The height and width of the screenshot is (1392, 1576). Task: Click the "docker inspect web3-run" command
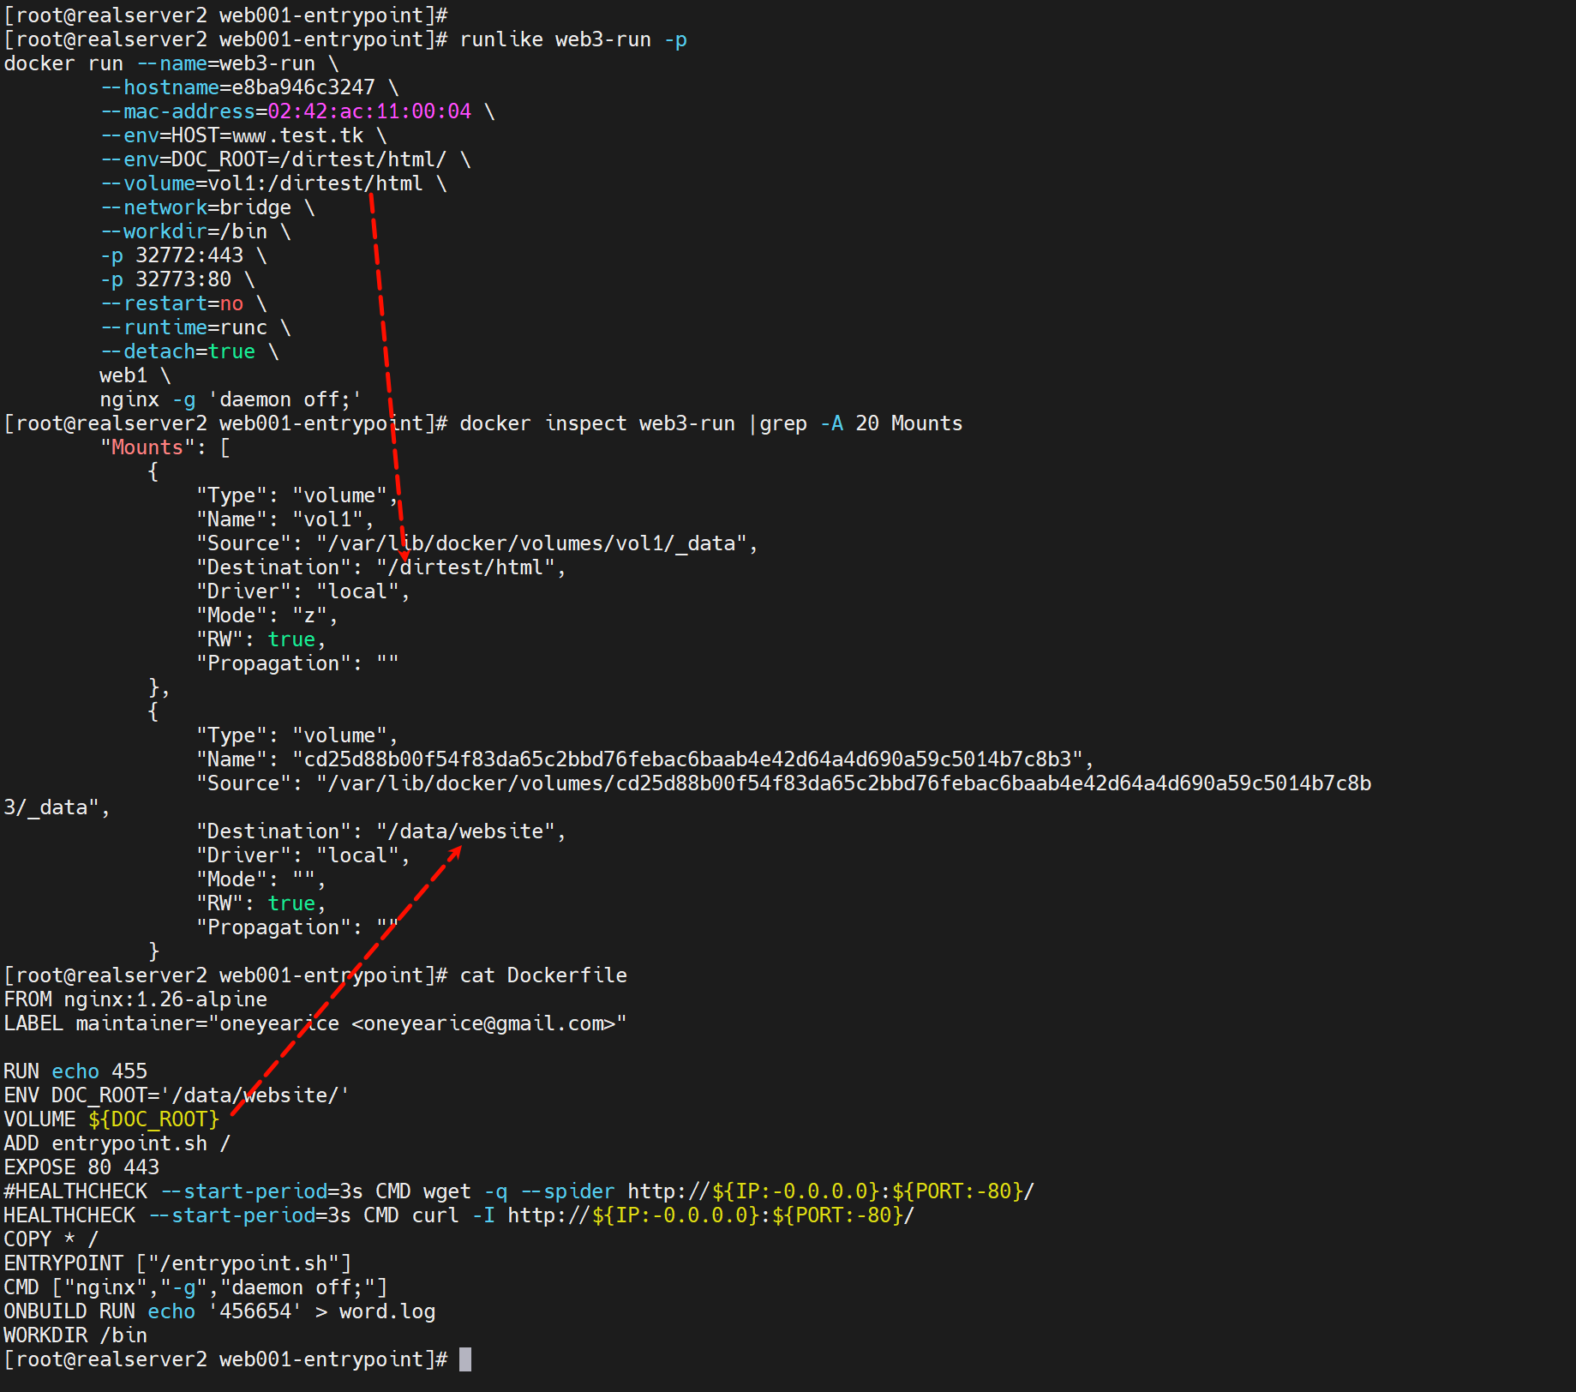pyautogui.click(x=596, y=423)
